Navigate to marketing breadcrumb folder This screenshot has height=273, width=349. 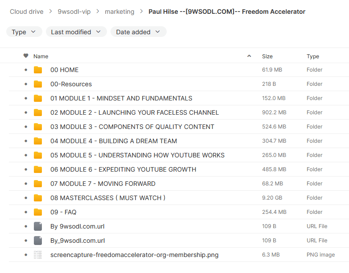pyautogui.click(x=119, y=12)
